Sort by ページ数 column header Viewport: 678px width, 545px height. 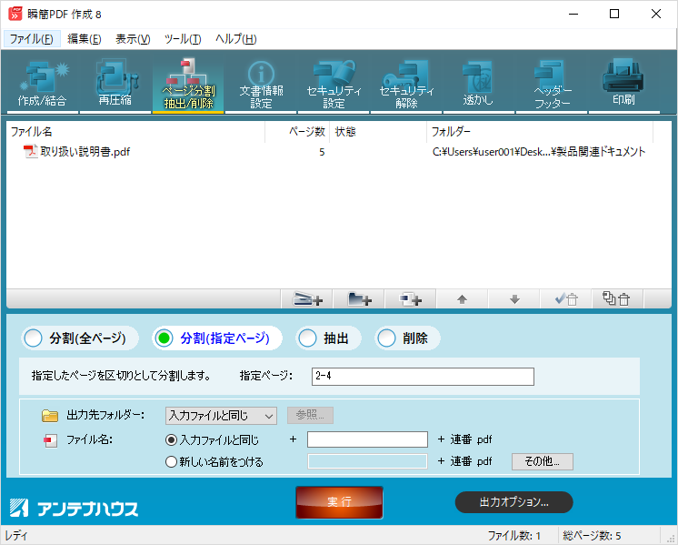tap(297, 132)
